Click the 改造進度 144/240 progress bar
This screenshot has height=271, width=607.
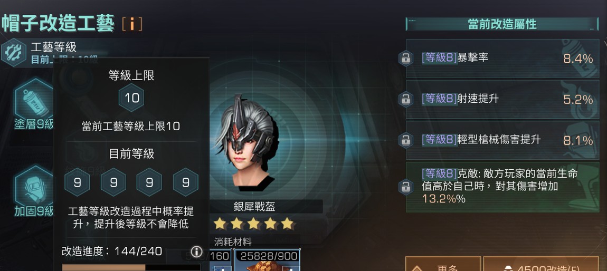point(131,267)
